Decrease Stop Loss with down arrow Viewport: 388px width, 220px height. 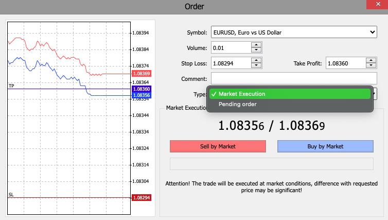pyautogui.click(x=256, y=65)
